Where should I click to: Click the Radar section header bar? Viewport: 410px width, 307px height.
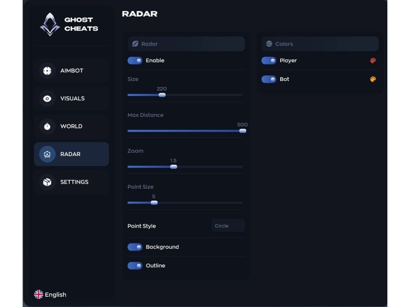186,44
